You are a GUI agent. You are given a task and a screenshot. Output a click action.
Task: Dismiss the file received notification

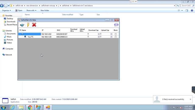tap(190, 99)
